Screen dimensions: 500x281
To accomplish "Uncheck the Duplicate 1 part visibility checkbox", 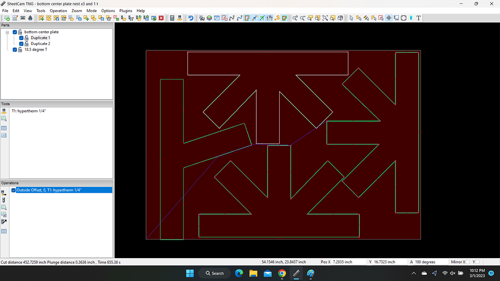I will 21,38.
